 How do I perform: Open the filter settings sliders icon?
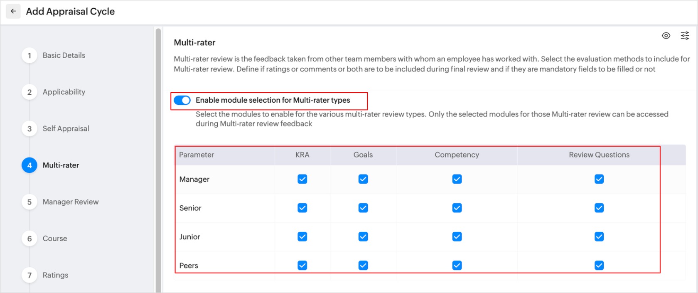click(685, 36)
